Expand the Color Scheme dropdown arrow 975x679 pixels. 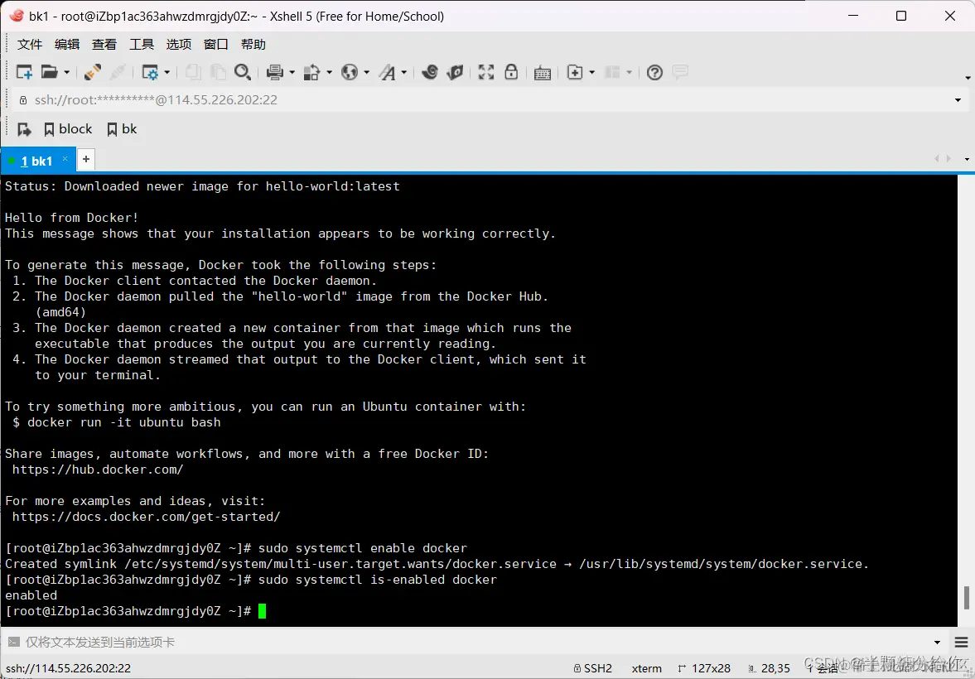coord(329,73)
